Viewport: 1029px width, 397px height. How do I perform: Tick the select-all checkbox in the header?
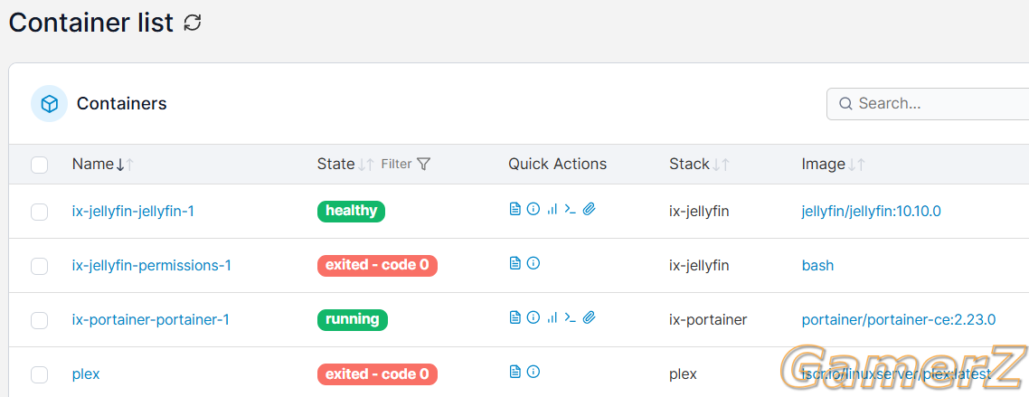40,165
